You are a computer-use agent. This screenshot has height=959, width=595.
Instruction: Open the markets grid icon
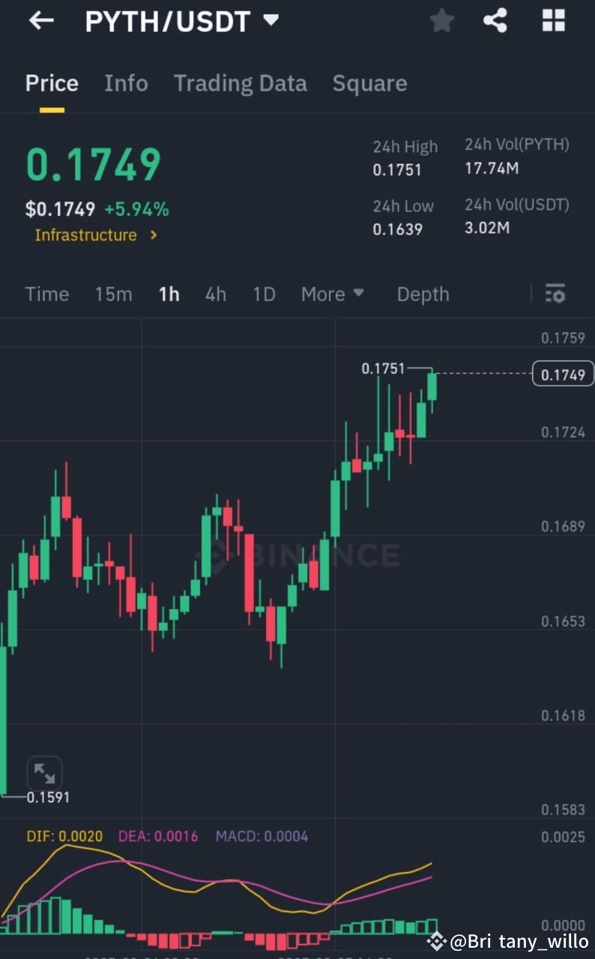click(552, 20)
